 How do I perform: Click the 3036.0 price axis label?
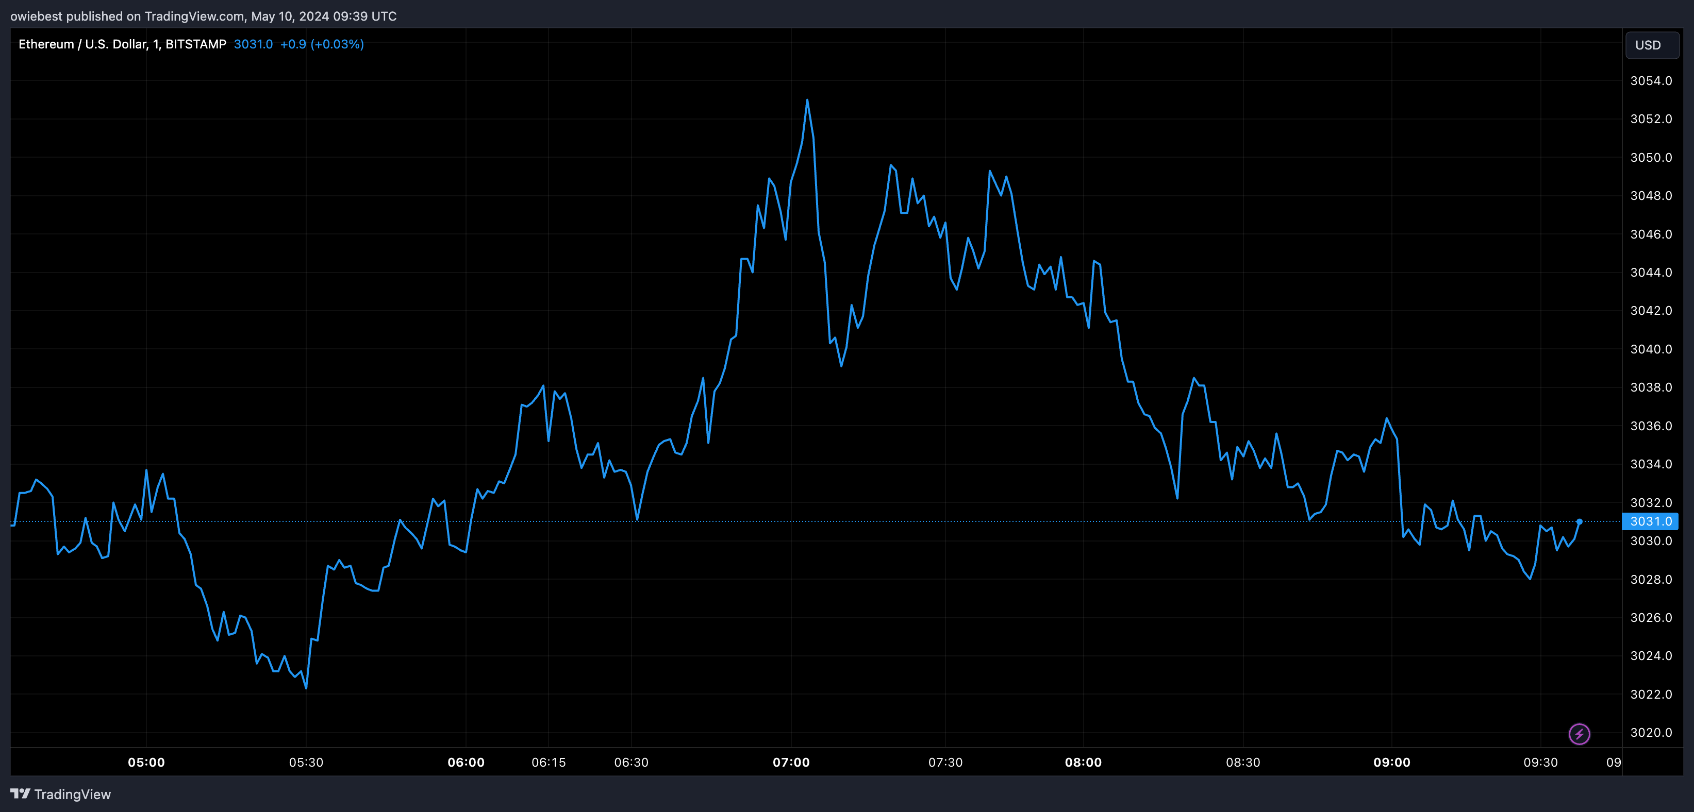coord(1651,426)
